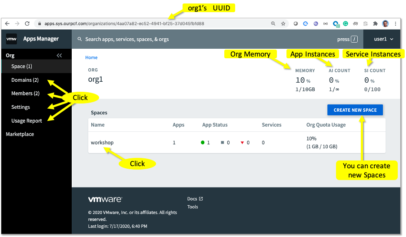Click the green Grammarly extension icon
Viewport: 406px width, 237px height.
[x=346, y=23]
